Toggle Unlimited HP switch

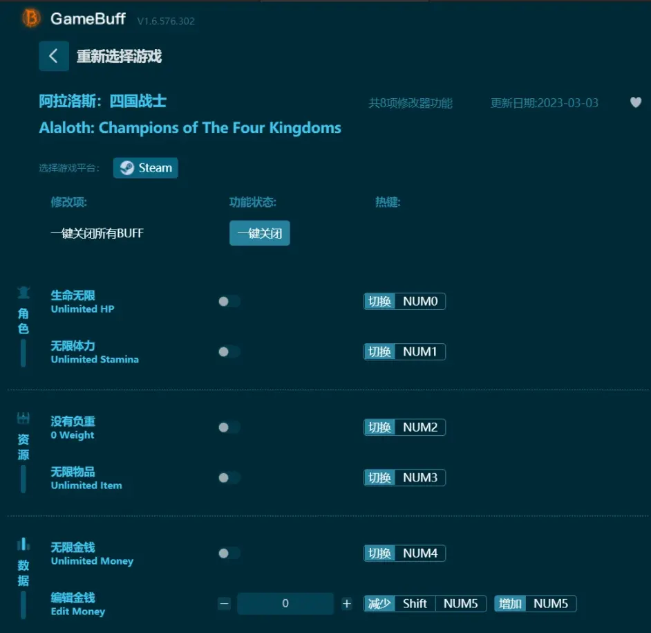pyautogui.click(x=229, y=302)
